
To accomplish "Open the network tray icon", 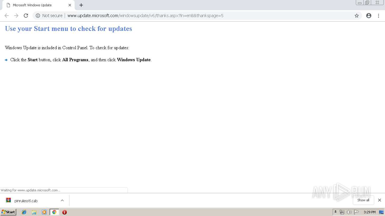I will coord(342,212).
